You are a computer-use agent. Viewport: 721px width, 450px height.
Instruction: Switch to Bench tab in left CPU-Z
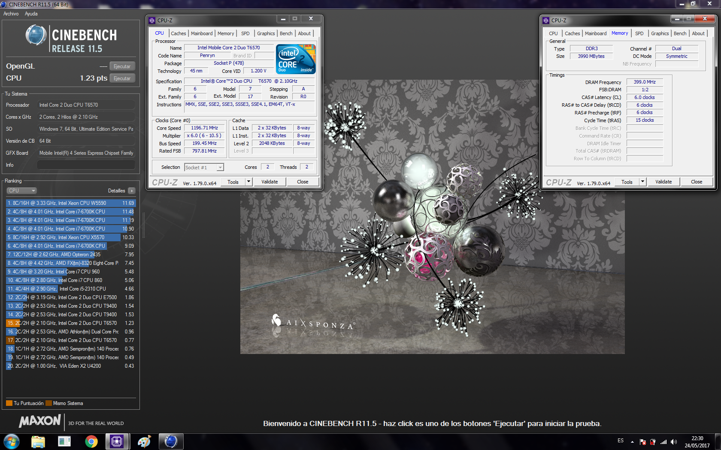286,33
